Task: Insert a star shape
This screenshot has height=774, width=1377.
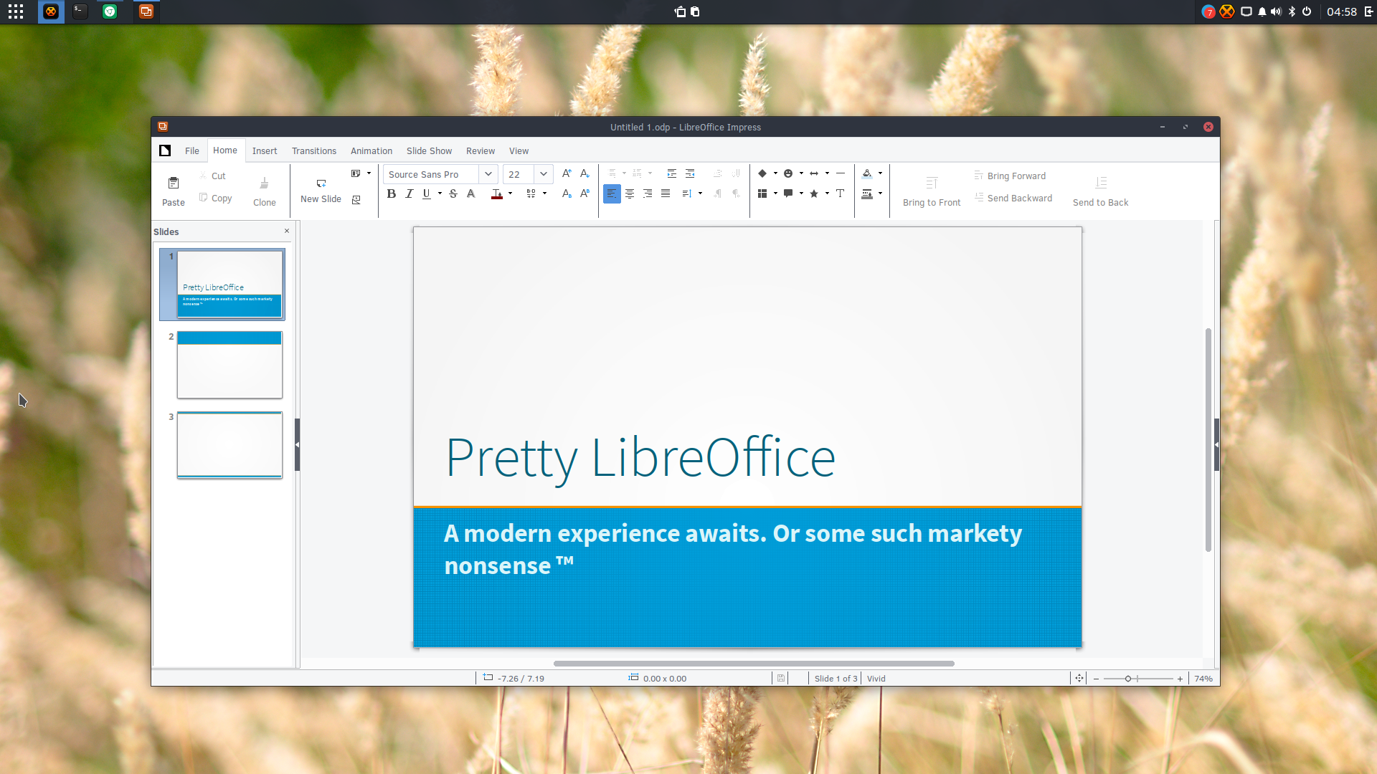Action: click(x=814, y=193)
